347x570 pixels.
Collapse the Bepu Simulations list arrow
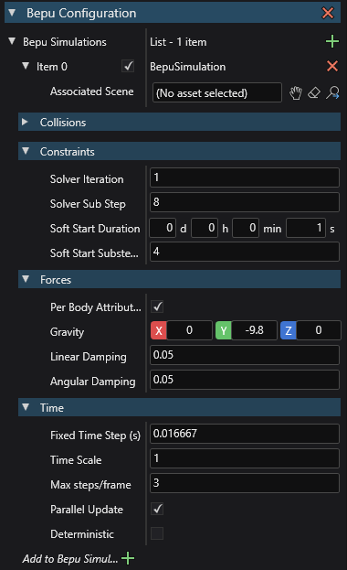click(x=12, y=41)
